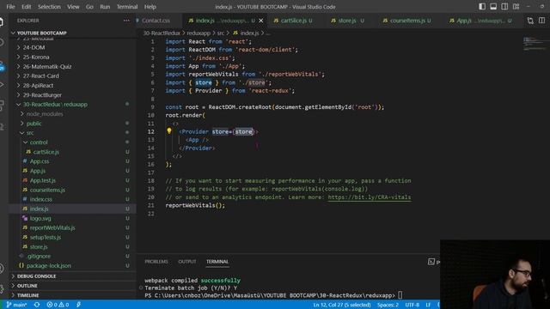This screenshot has width=550, height=309.
Task: Expand the 26-Matematik-Quiz folder
Action: pos(47,66)
